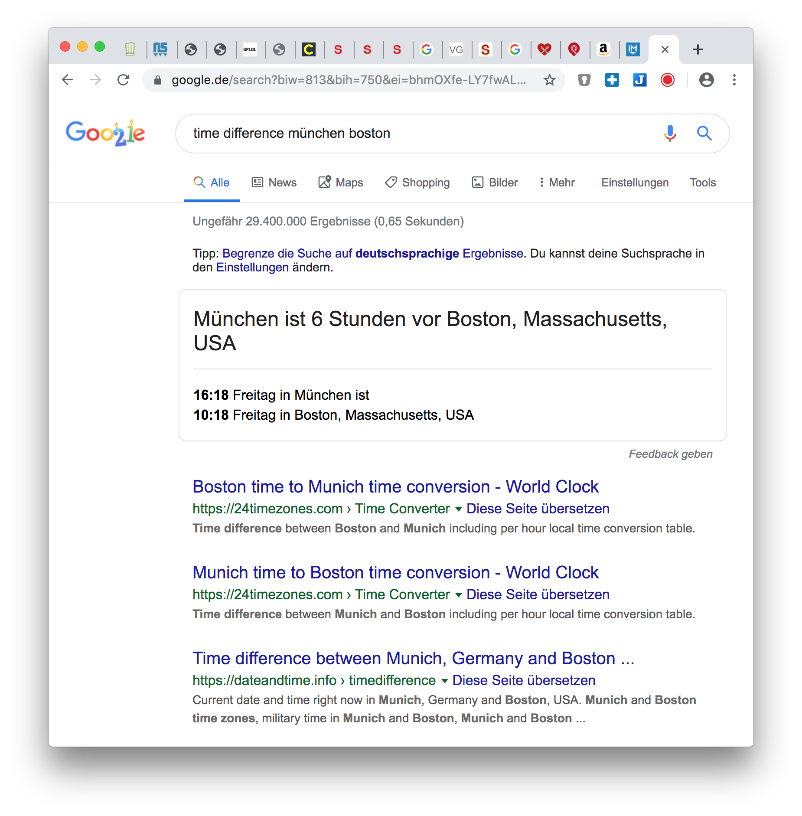Open a new tab with the plus button
This screenshot has width=802, height=816.
698,49
